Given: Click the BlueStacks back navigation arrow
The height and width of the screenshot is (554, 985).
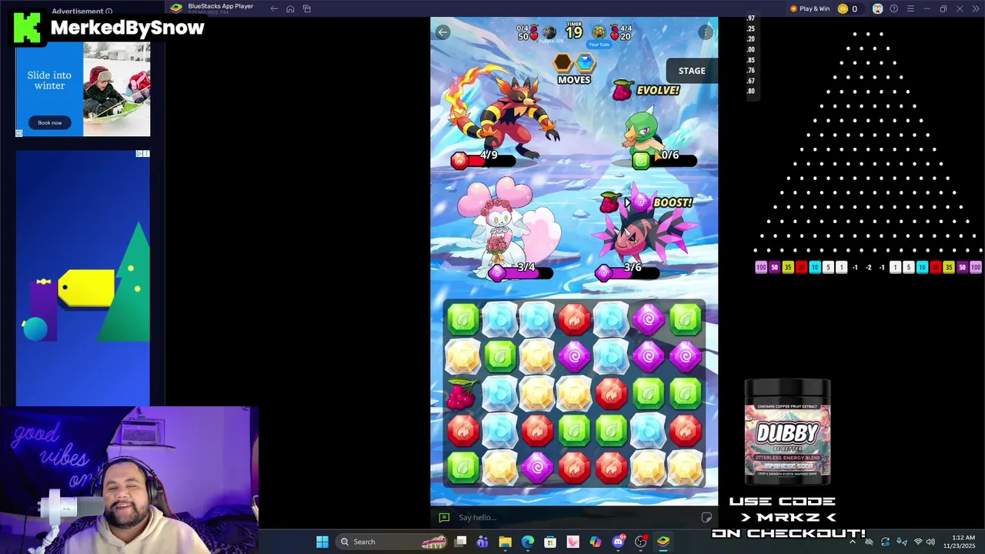Looking at the screenshot, I should [x=274, y=8].
